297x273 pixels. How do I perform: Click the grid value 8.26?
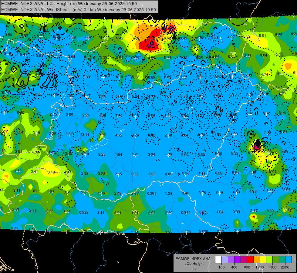point(135,135)
